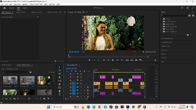Screen dimensions: 196x110
Task: Open playback resolution 1/2 dropdown
Action: 136,52
